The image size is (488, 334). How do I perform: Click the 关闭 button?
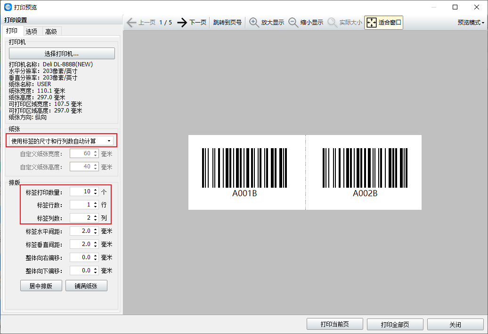click(455, 325)
